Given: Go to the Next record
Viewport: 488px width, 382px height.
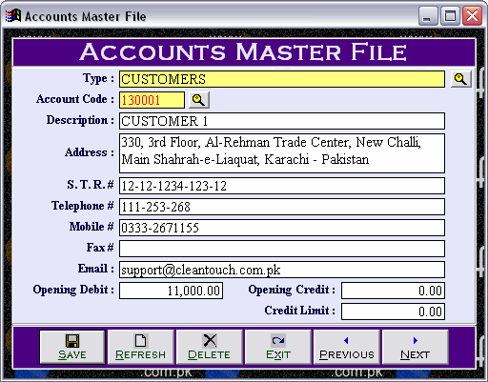Looking at the screenshot, I should click(x=416, y=347).
